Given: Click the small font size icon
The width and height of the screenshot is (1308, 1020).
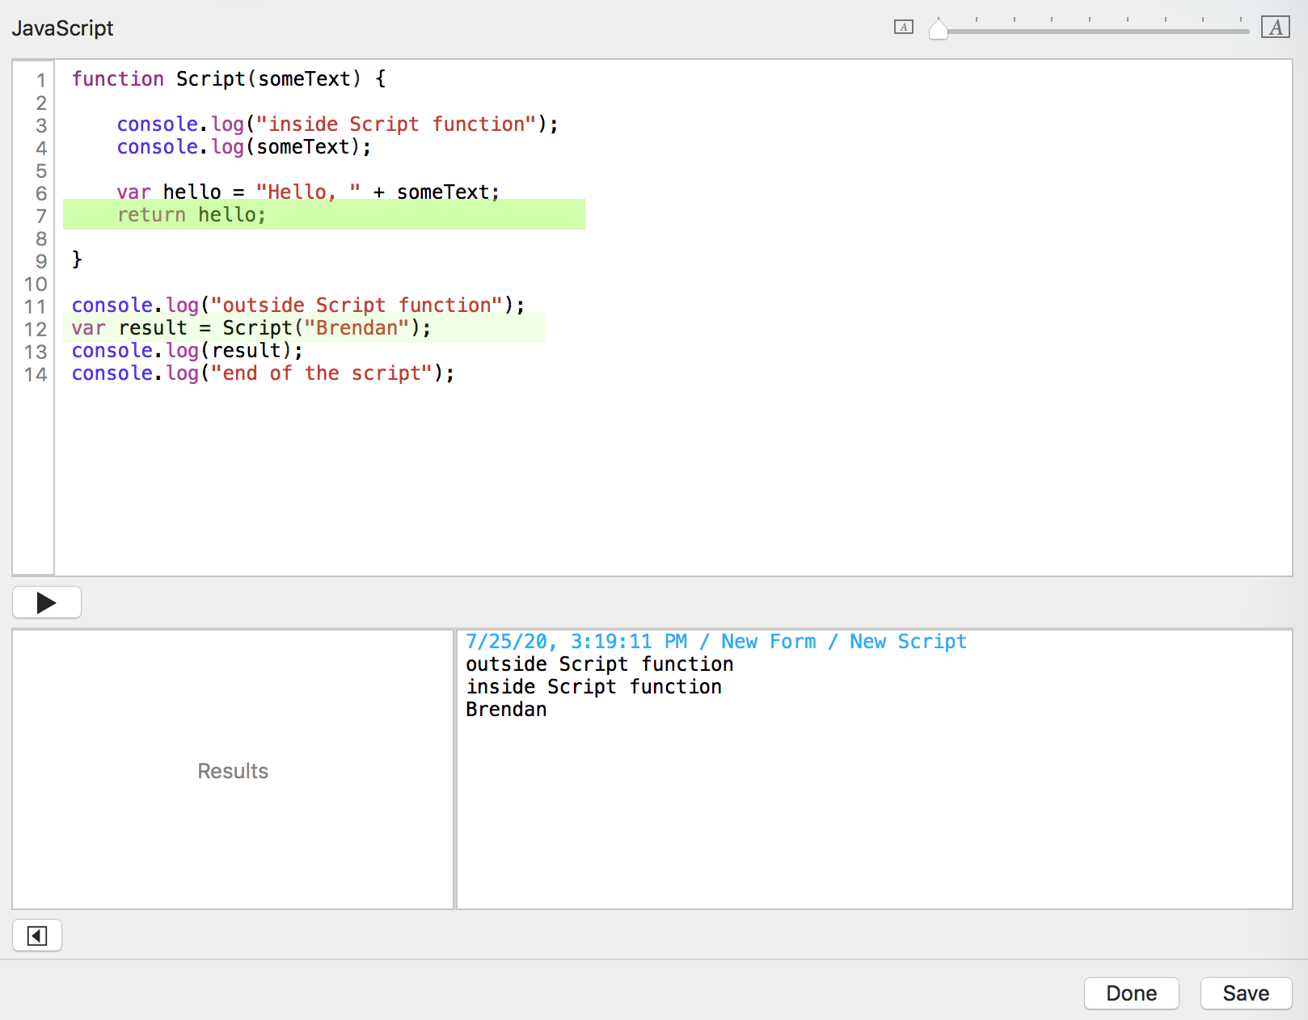Looking at the screenshot, I should [903, 27].
